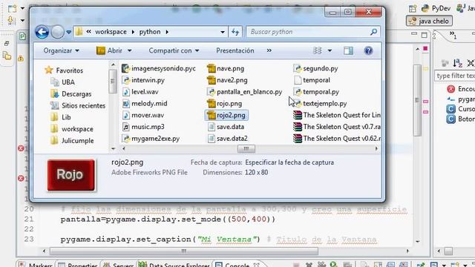Click the file list right scroll arrow
This screenshot has width=475, height=267.
tap(376, 148)
